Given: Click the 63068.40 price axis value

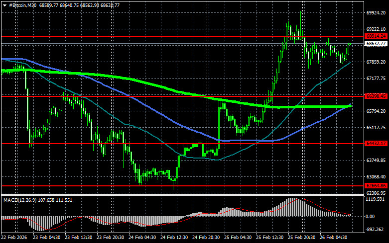Looking at the screenshot, I should click(x=376, y=177).
